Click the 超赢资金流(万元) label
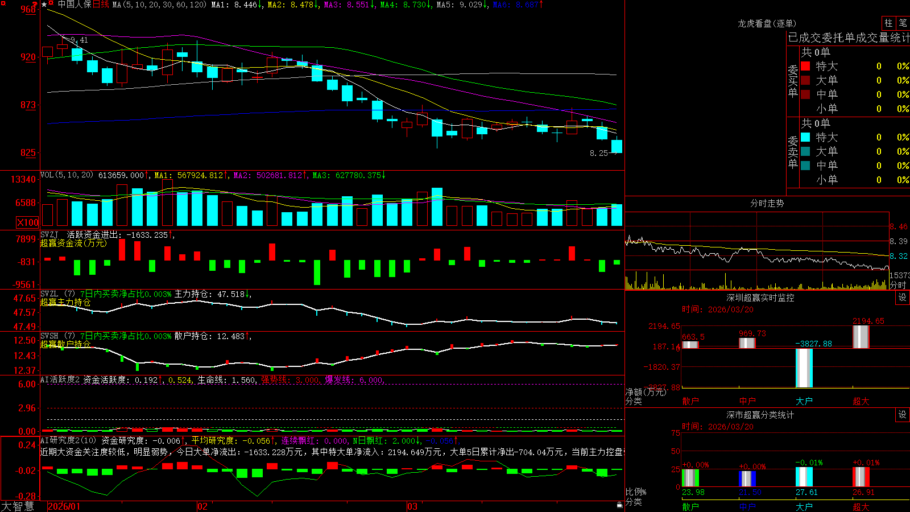The width and height of the screenshot is (910, 512). [x=73, y=243]
